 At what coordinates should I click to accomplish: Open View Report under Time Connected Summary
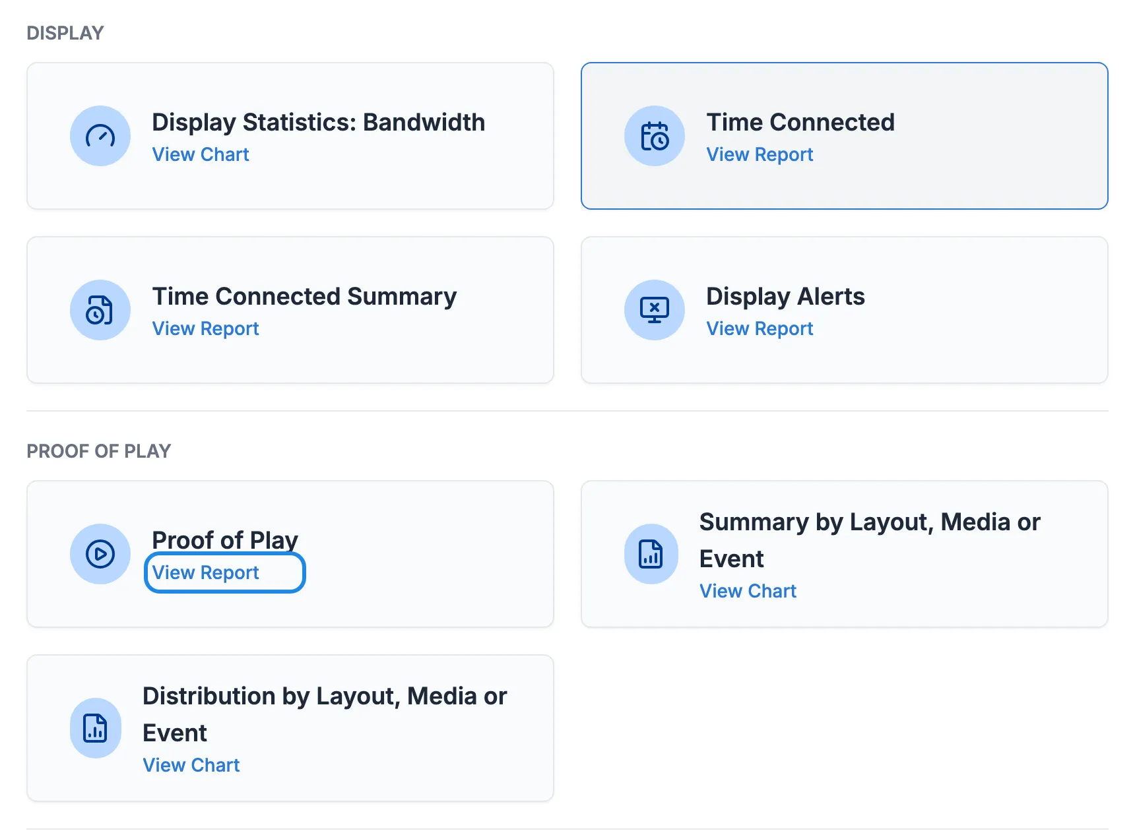(205, 328)
